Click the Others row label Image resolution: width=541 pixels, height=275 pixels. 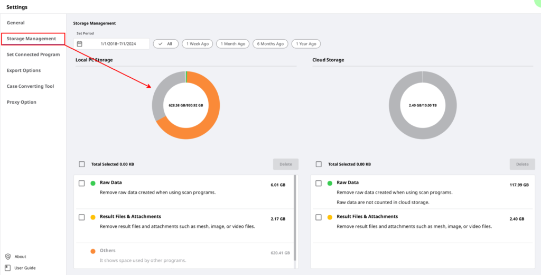[x=108, y=251]
